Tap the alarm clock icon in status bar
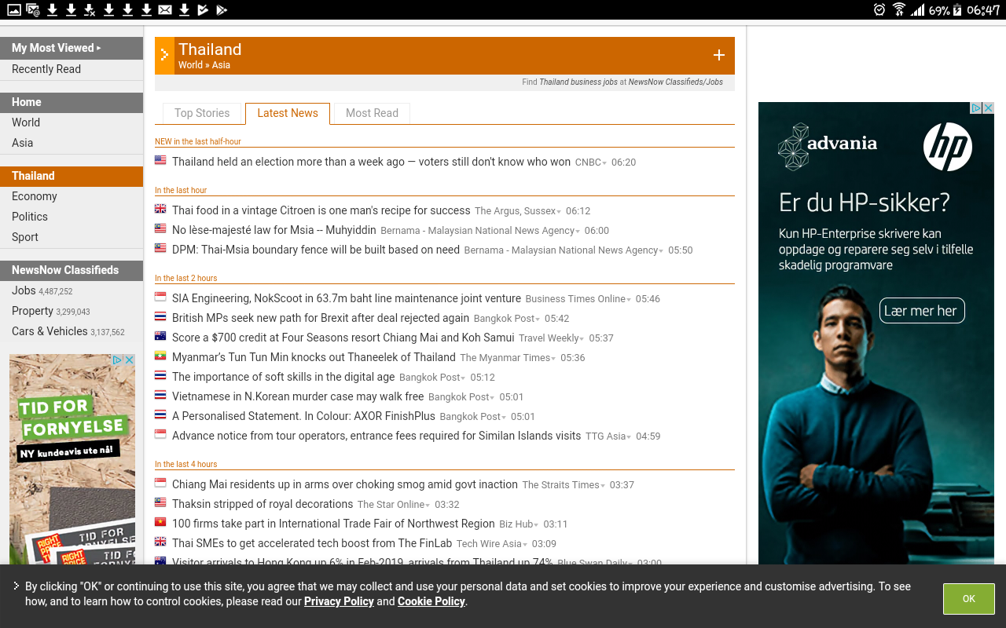This screenshot has width=1006, height=628. (879, 9)
